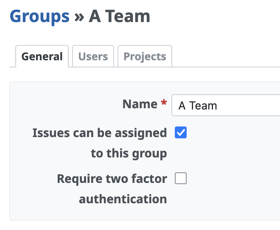Go back to the Groups list
280x230 pixels.
(x=39, y=17)
